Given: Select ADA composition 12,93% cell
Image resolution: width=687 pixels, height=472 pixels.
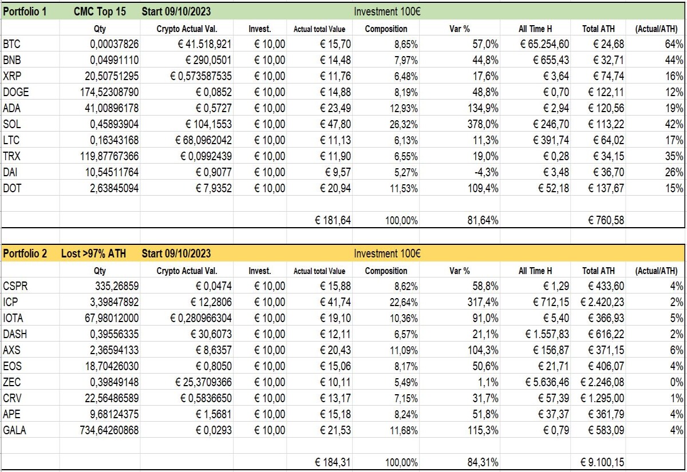Looking at the screenshot, I should pos(386,108).
